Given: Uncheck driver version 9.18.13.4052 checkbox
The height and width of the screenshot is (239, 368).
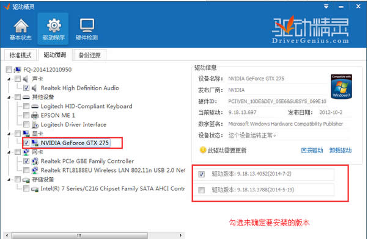Looking at the screenshot, I should tap(201, 174).
